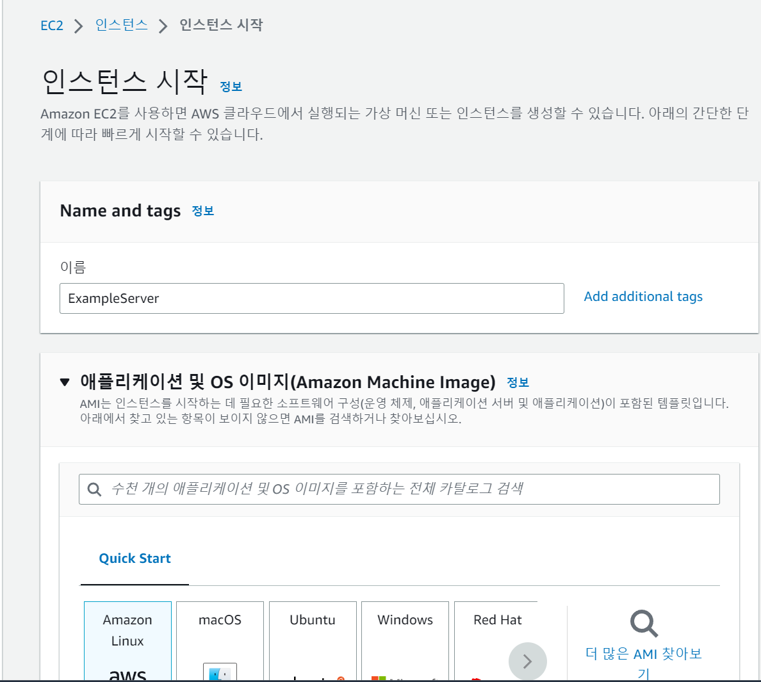Open 정보 link beside 인스턴스 시작 heading
The image size is (761, 682).
click(231, 87)
